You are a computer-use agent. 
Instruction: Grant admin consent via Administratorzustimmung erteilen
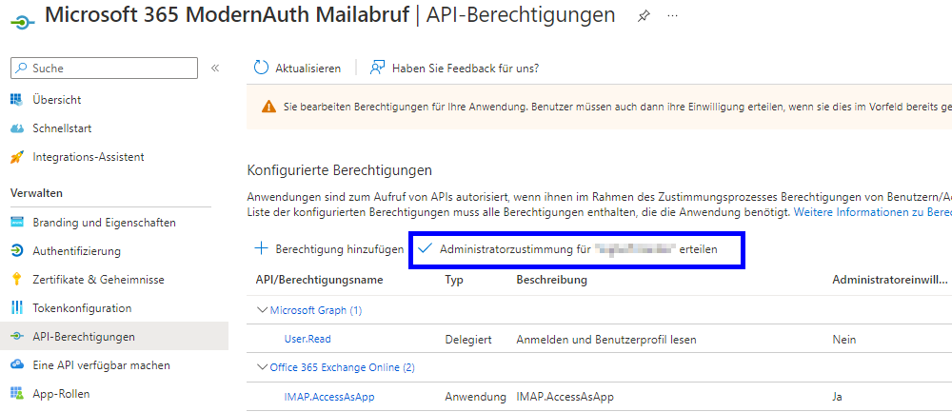point(568,248)
